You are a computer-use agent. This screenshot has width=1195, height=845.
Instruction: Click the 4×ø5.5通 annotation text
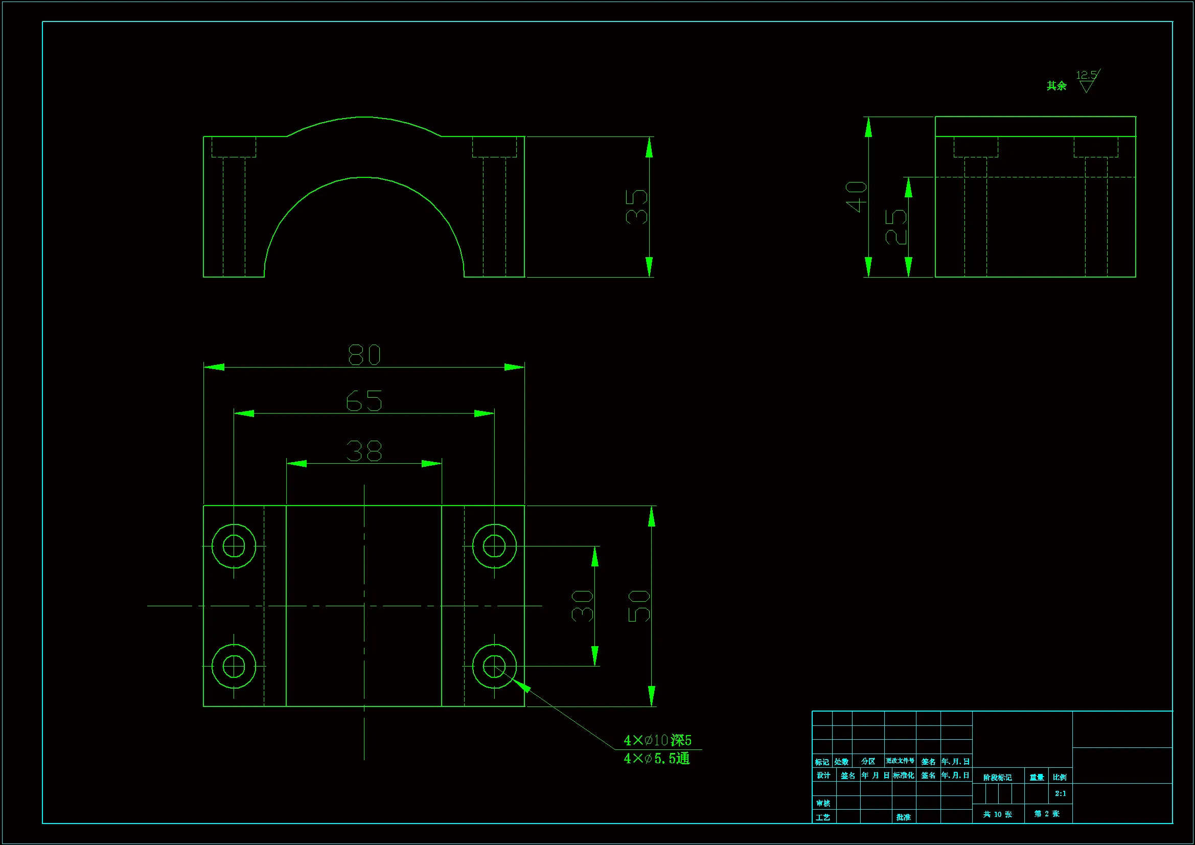656,759
